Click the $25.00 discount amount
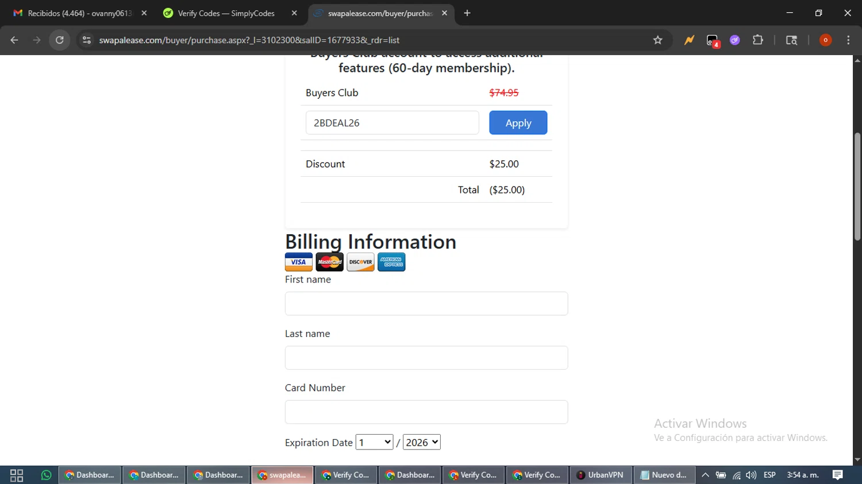862x484 pixels. point(504,164)
